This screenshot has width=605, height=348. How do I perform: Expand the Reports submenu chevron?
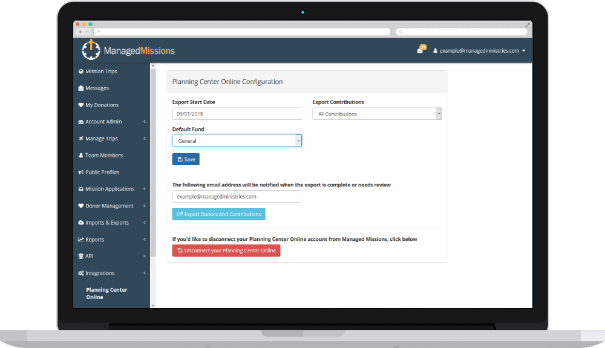[145, 239]
